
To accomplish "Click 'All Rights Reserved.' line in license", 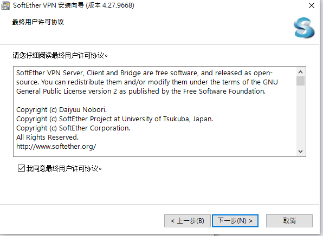I will pos(47,137).
